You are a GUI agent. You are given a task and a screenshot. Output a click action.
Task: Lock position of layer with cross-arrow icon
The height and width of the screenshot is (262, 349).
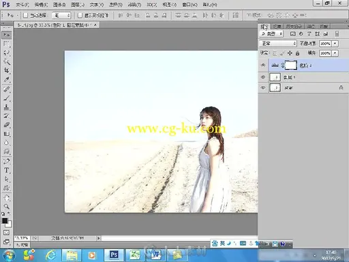[290, 53]
